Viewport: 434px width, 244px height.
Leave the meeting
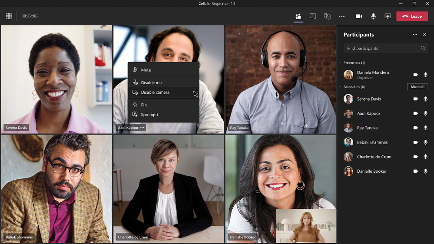click(x=412, y=16)
